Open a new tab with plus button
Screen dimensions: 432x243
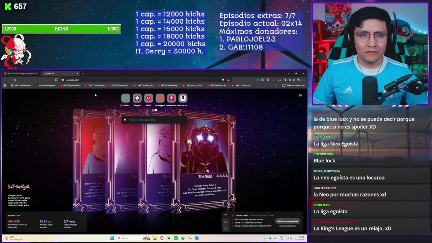click(83, 73)
